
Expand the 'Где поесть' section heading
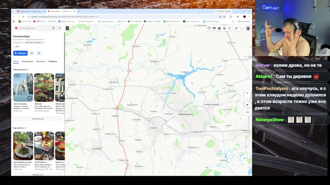tap(20, 128)
